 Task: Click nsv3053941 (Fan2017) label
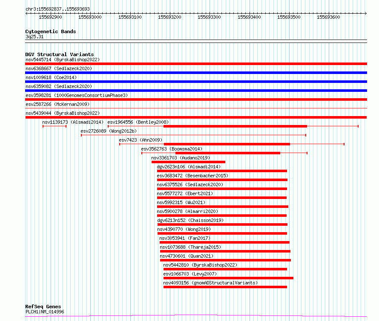click(185, 238)
